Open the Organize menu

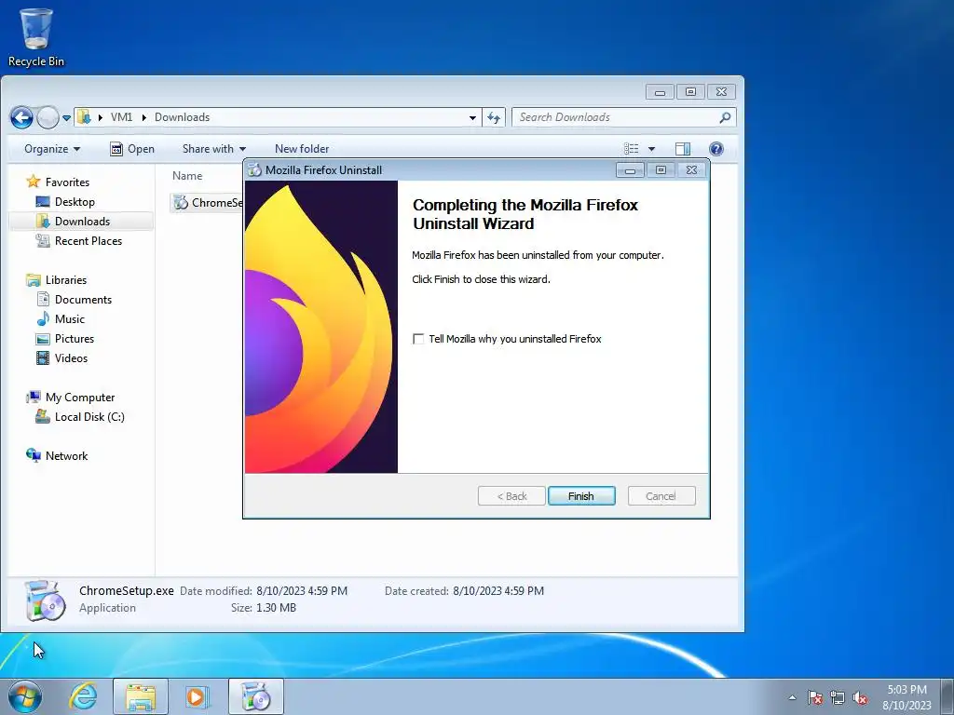coord(52,149)
